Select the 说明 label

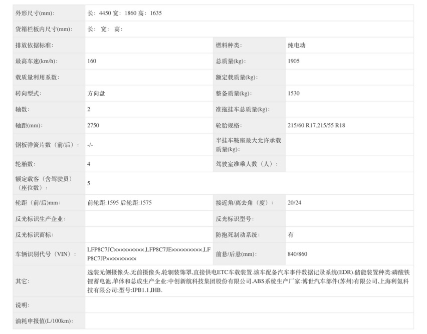pos(23,305)
